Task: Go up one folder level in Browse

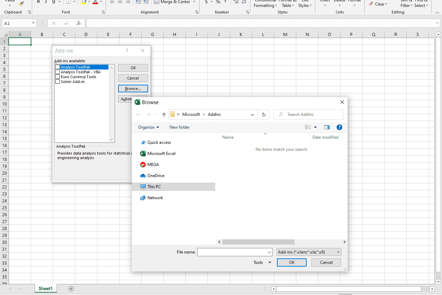Action: pyautogui.click(x=164, y=114)
